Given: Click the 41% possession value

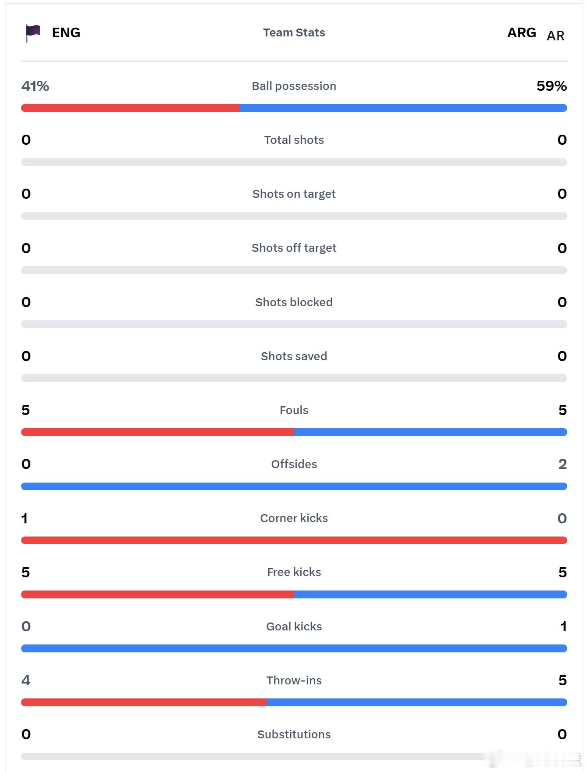Looking at the screenshot, I should coord(35,86).
